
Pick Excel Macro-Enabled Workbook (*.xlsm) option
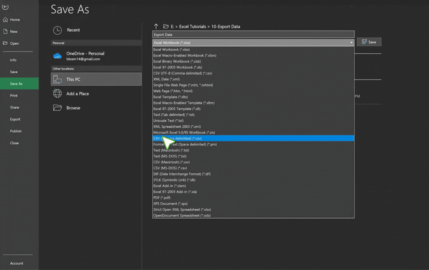coord(185,55)
